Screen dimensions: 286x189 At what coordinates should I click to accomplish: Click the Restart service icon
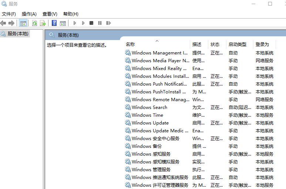pyautogui.click(x=108, y=23)
